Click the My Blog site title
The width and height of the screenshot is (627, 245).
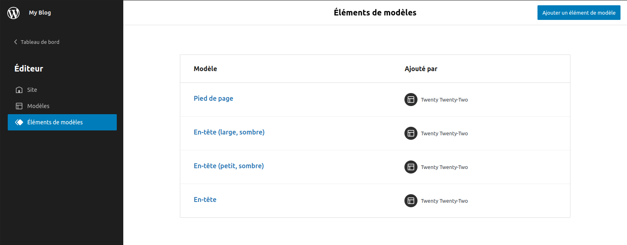click(40, 13)
